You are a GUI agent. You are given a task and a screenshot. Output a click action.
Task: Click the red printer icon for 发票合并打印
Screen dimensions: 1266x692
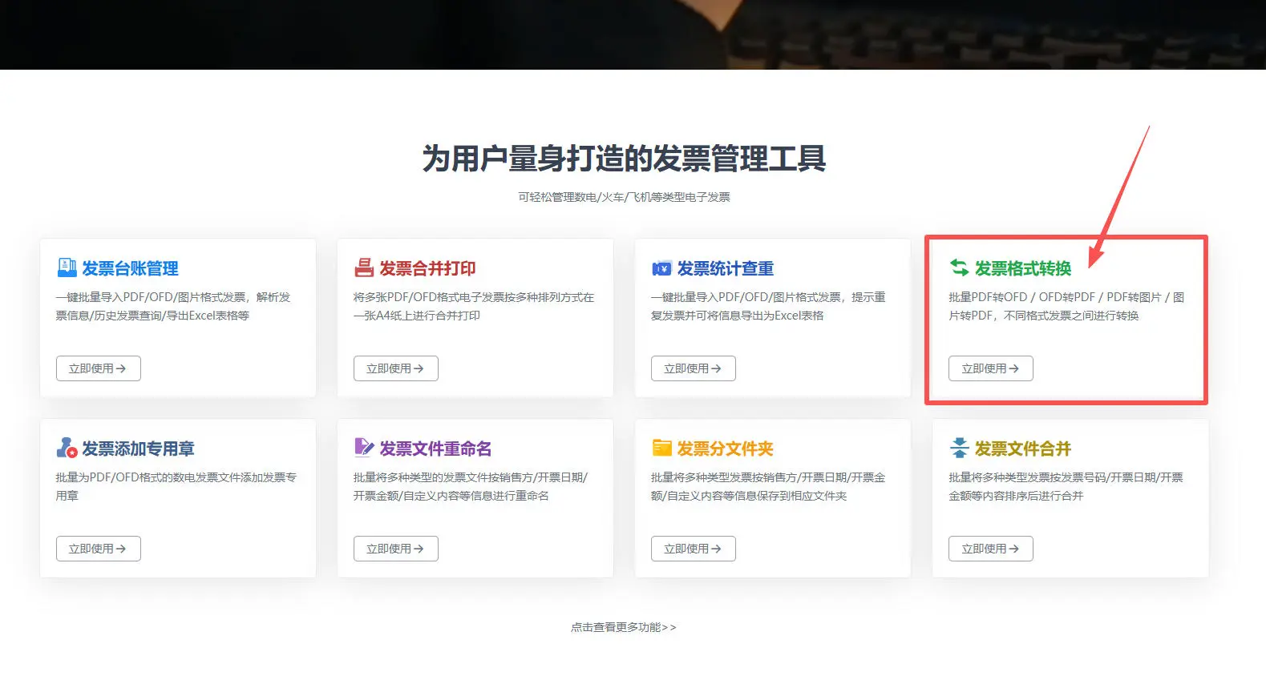(x=364, y=268)
